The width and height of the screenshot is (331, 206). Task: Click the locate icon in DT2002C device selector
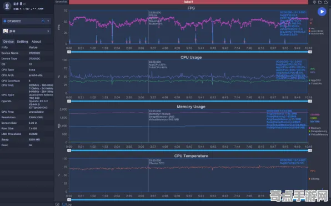pos(43,21)
